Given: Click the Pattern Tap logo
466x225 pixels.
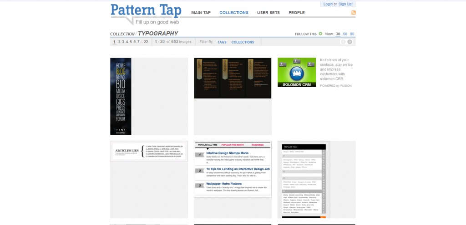Looking at the screenshot, I should 146,10.
